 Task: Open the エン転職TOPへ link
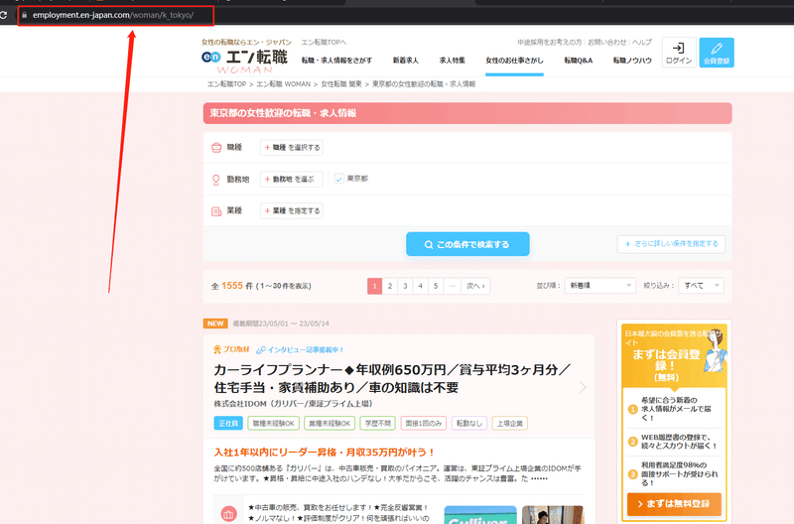tap(324, 42)
